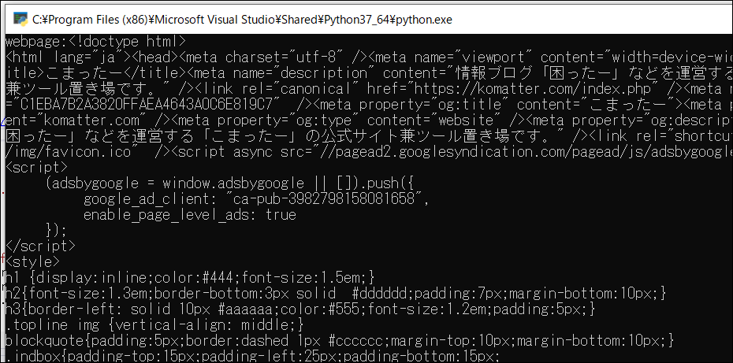Click the h2 font-size:1.3em CSS rule
The height and width of the screenshot is (363, 733).
coord(336,294)
